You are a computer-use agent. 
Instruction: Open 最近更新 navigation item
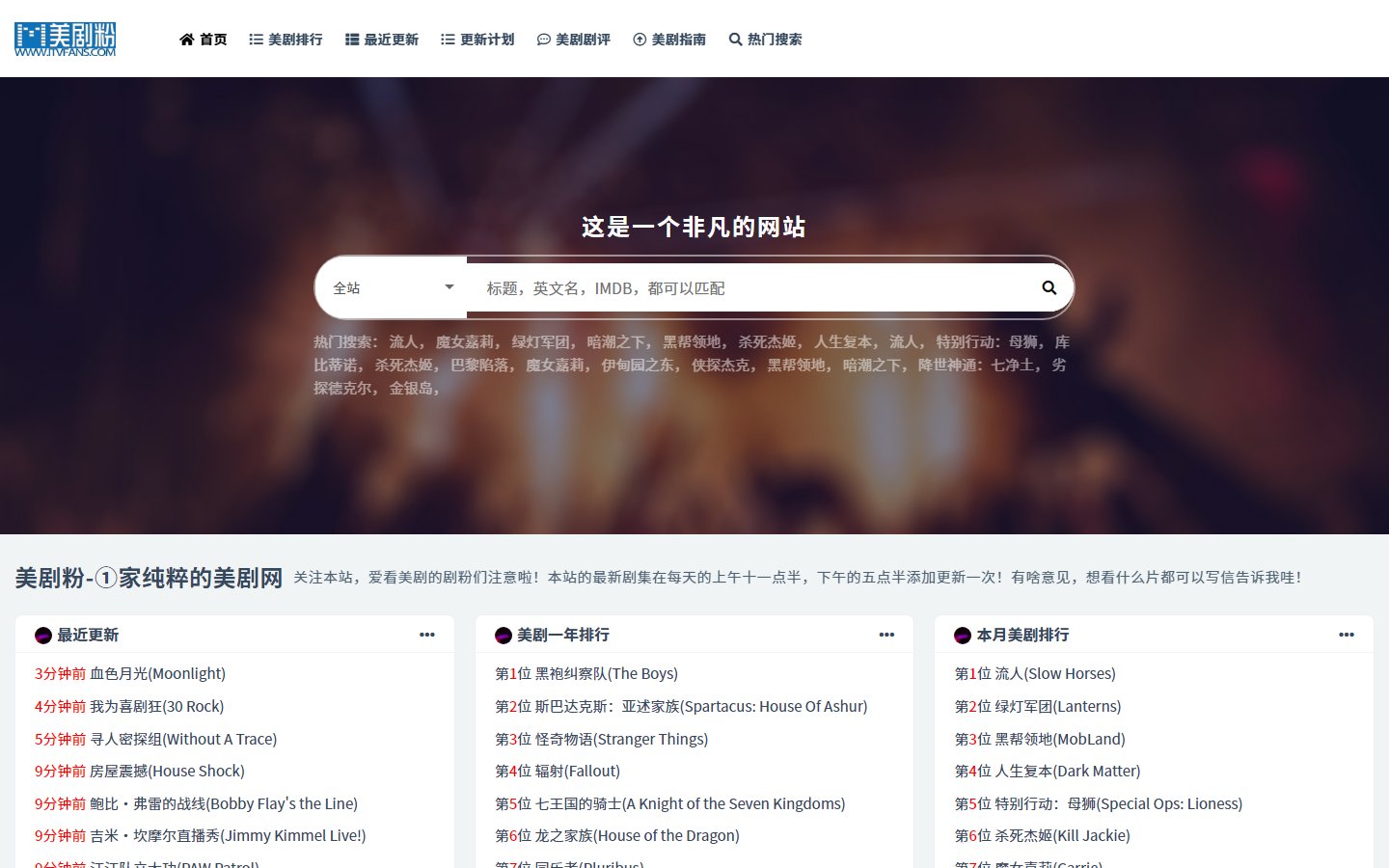(x=382, y=40)
